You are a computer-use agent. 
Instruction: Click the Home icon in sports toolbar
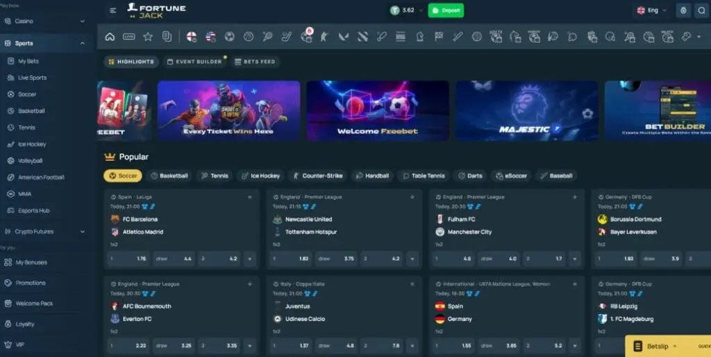[x=110, y=37]
